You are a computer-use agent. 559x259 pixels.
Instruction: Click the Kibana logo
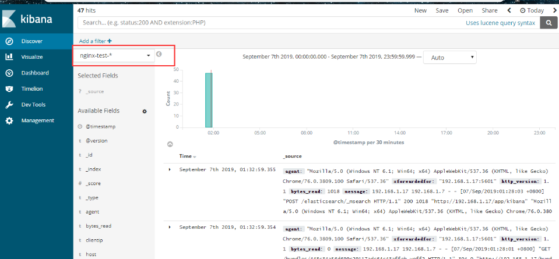point(27,19)
